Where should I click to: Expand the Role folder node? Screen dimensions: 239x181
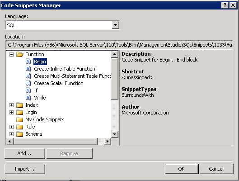coord(11,127)
